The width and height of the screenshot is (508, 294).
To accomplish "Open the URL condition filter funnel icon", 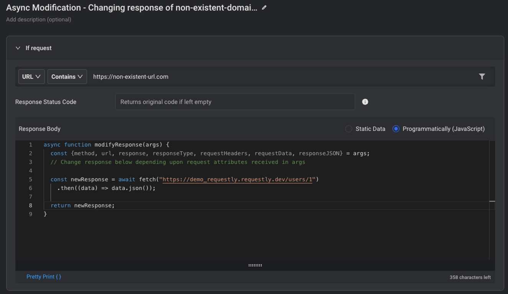I will (482, 77).
